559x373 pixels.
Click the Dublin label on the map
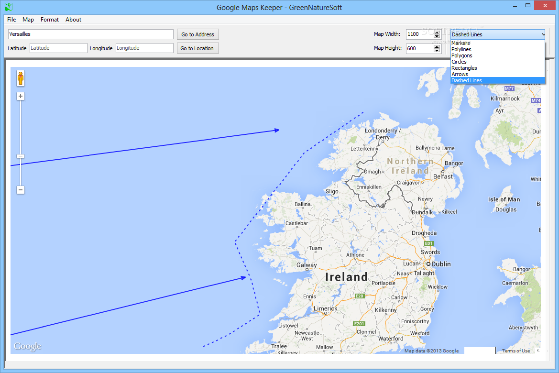point(441,264)
